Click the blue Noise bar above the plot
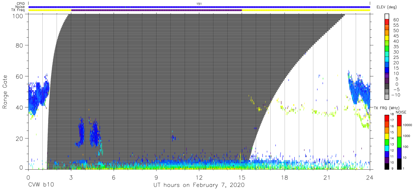The height and width of the screenshot is (192, 416). pos(199,7)
